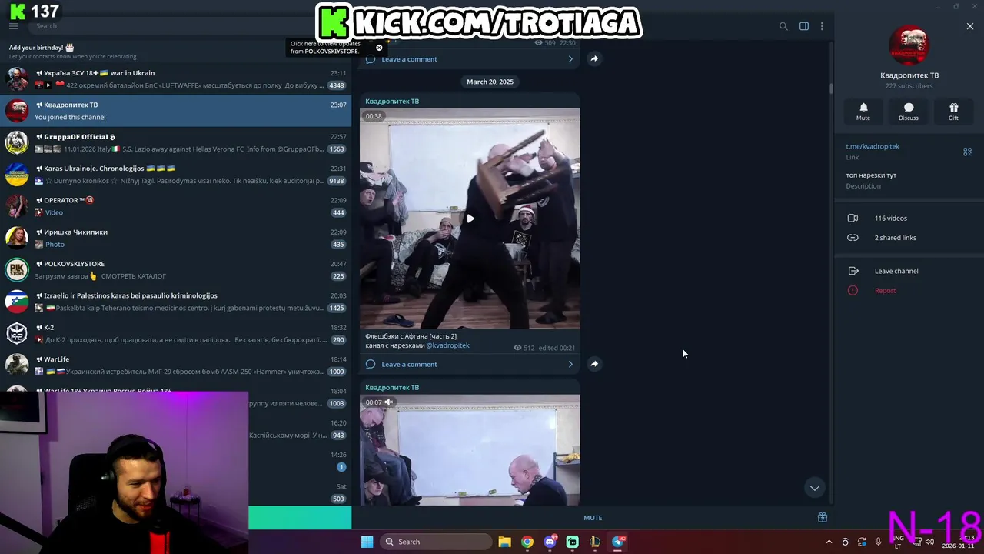This screenshot has height=554, width=984.
Task: Click the Квадропитек ТВ profile avatar
Action: [x=909, y=46]
